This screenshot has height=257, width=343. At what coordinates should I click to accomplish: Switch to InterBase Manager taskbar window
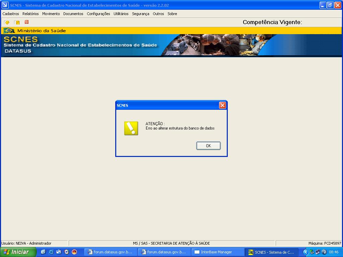click(x=218, y=252)
